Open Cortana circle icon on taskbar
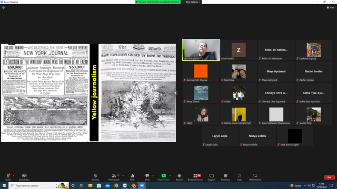Screen dimensions: 337x189 pos(73,185)
